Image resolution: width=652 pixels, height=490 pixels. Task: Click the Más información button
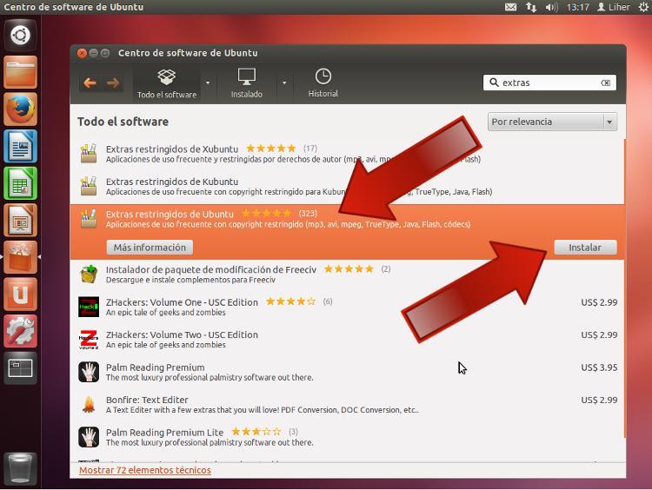coord(150,248)
